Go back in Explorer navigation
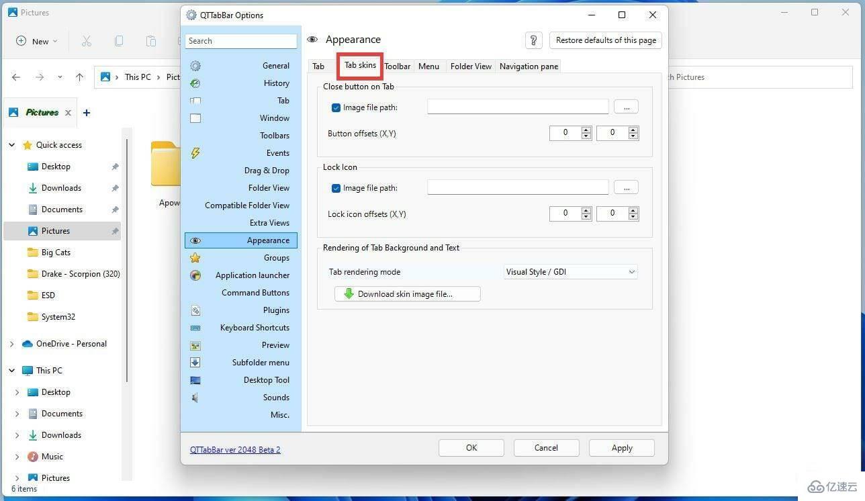 (x=16, y=77)
